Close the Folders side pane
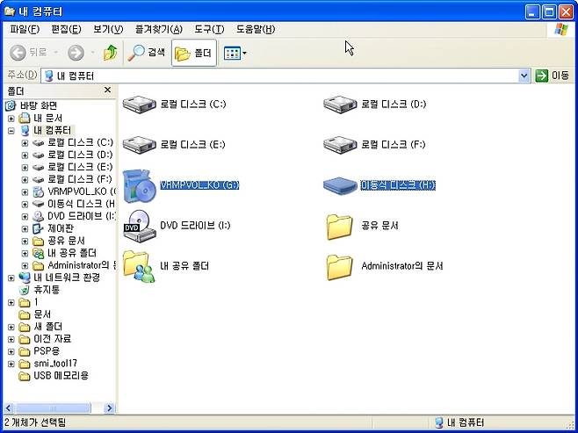Image resolution: width=578 pixels, height=433 pixels. (x=108, y=90)
